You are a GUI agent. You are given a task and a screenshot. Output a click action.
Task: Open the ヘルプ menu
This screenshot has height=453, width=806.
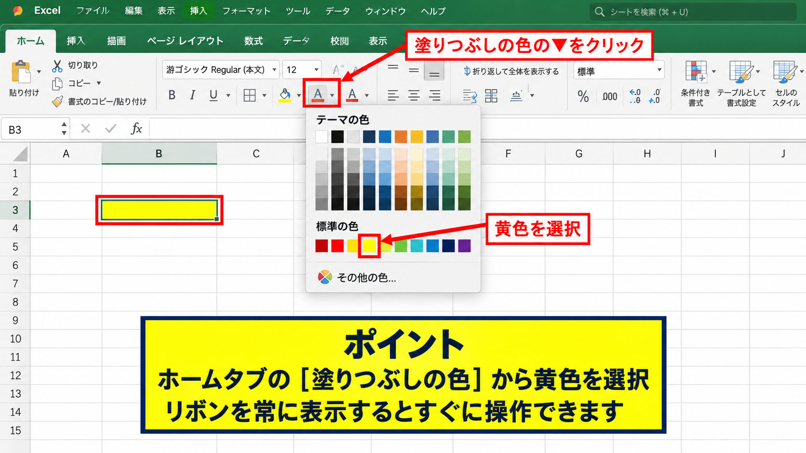(x=433, y=11)
